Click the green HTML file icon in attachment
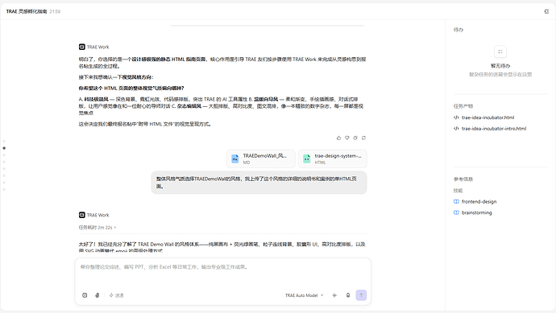Image resolution: width=556 pixels, height=313 pixels. tap(307, 159)
